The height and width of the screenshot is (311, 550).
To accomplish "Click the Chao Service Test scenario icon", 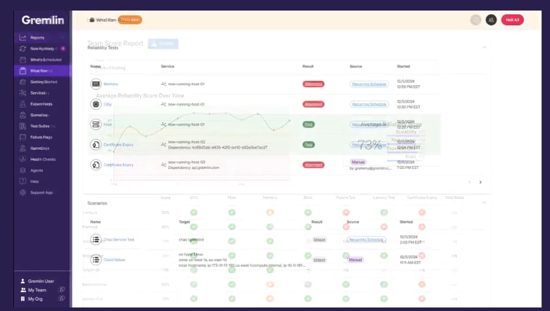I will coord(96,240).
